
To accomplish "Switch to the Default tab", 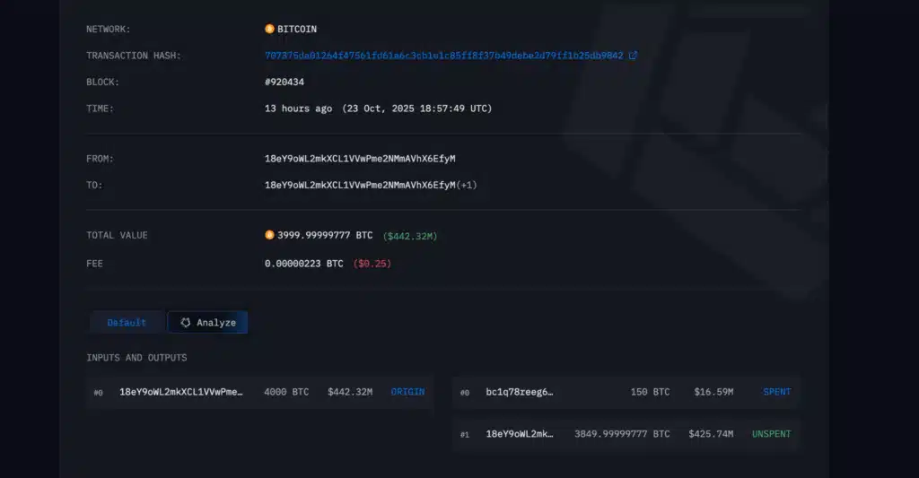I will coord(127,323).
